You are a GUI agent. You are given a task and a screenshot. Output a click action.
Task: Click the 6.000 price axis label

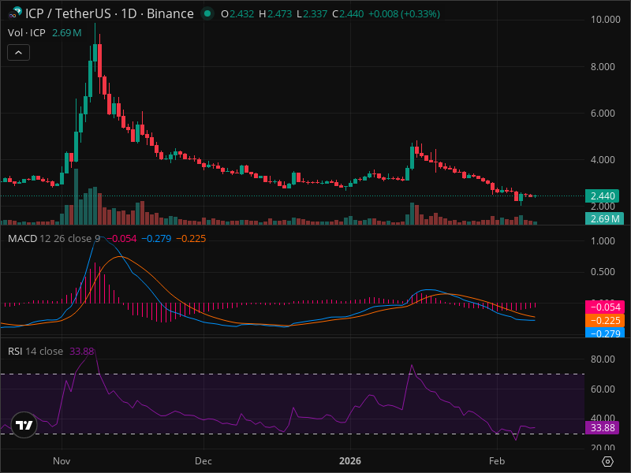tap(603, 114)
